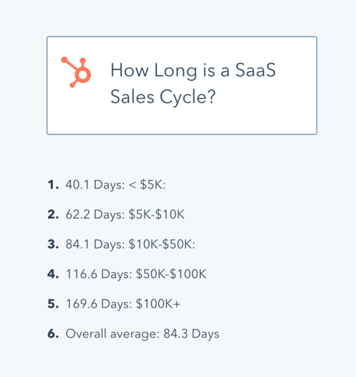Click the "62.2 Days" text
Screen dimensions: 356x377
click(94, 215)
